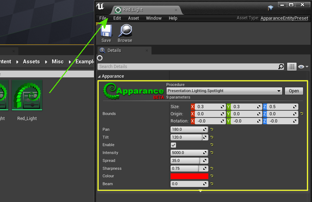Screen dimensions: 312x202
Task: Open the property matrix grid view
Action: pyautogui.click(x=292, y=67)
